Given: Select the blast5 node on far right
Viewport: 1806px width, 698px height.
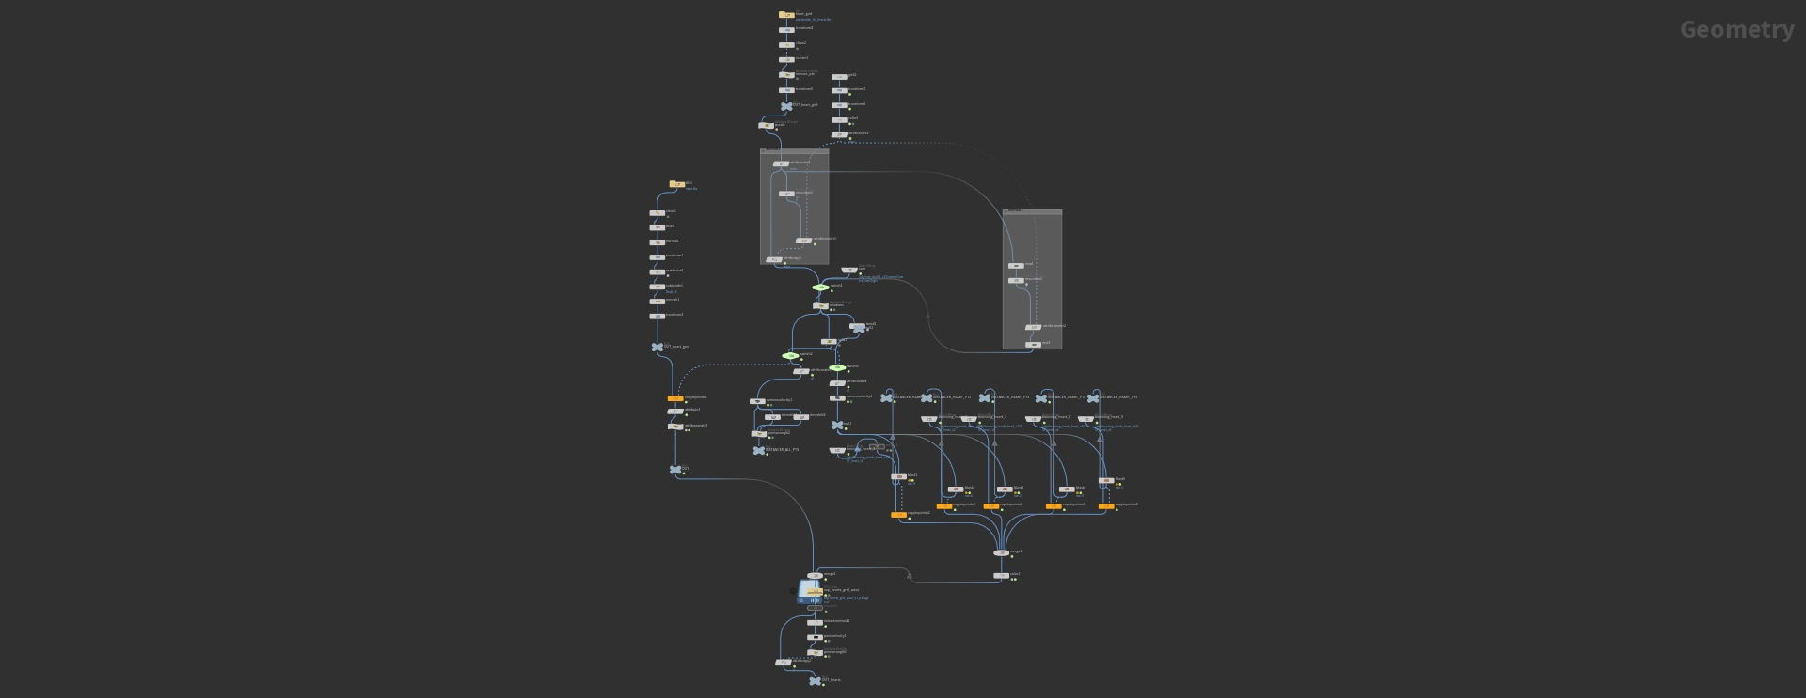Looking at the screenshot, I should click(x=1106, y=480).
